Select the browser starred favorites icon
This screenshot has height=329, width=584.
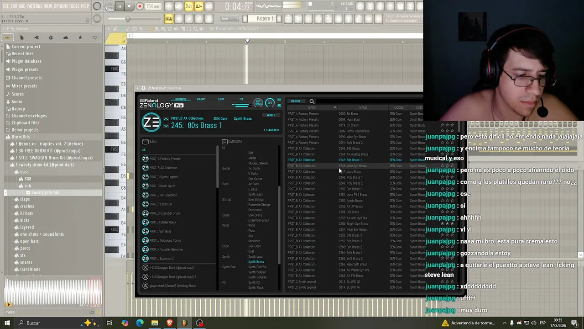[80, 37]
